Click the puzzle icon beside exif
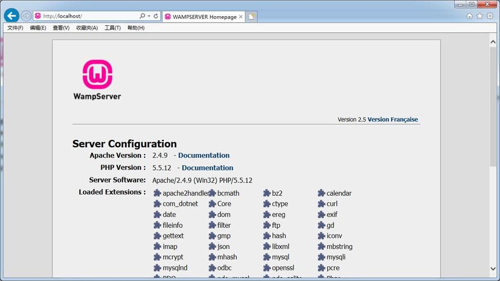 pyautogui.click(x=321, y=215)
